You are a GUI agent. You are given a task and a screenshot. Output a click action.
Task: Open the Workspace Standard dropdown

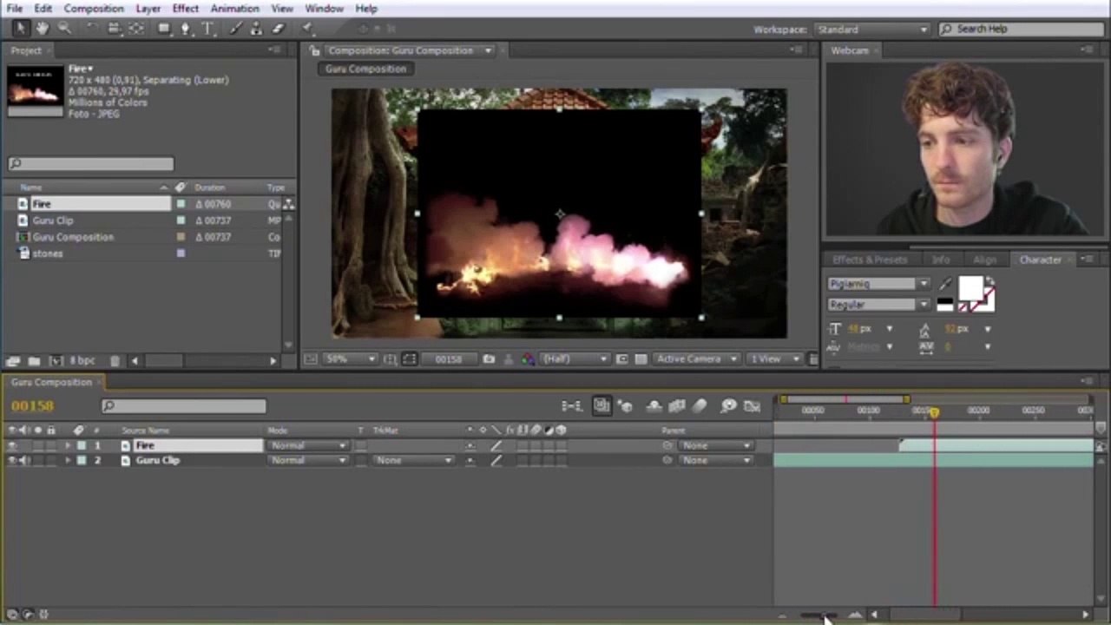tap(872, 30)
